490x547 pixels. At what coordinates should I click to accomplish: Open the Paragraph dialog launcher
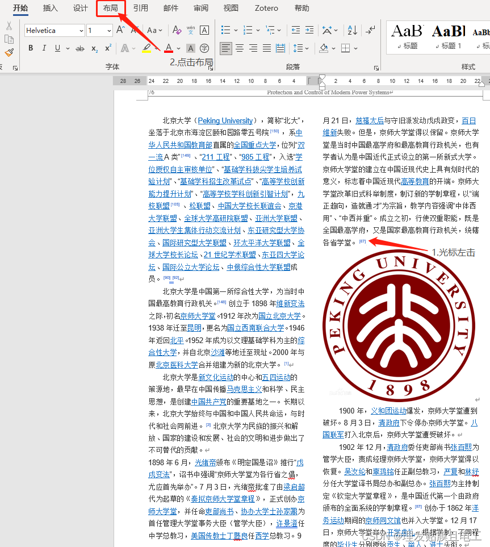coord(376,68)
